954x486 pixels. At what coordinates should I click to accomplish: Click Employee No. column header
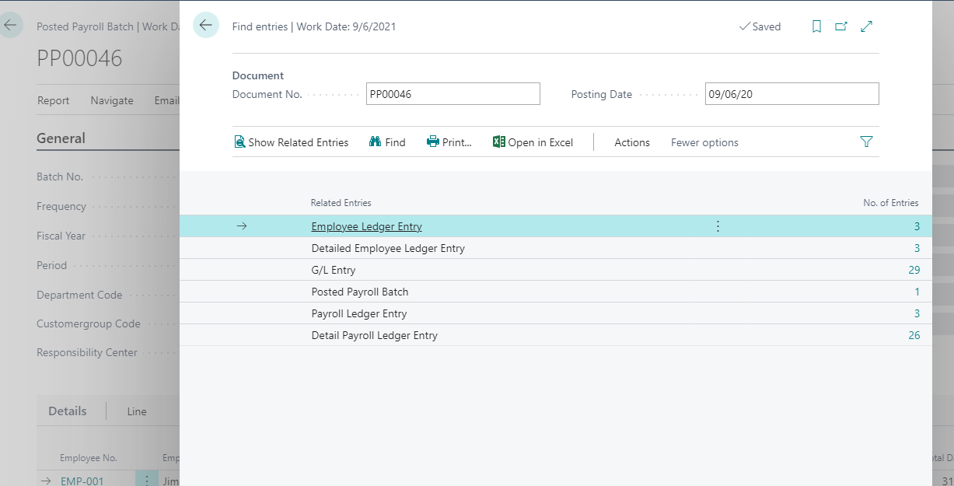click(89, 458)
